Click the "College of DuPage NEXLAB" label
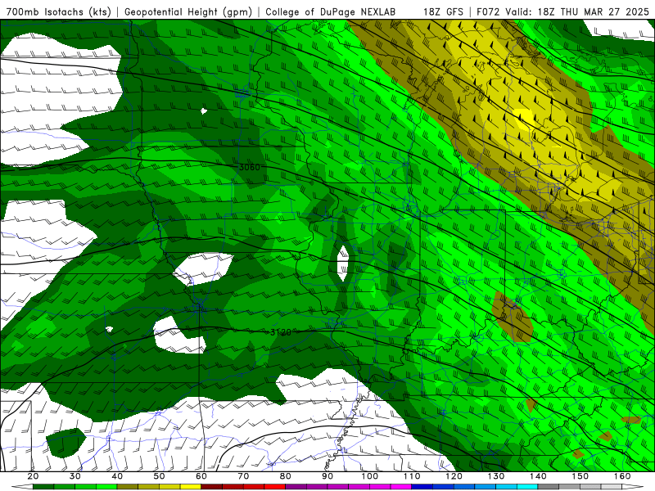The image size is (655, 491). (331, 11)
